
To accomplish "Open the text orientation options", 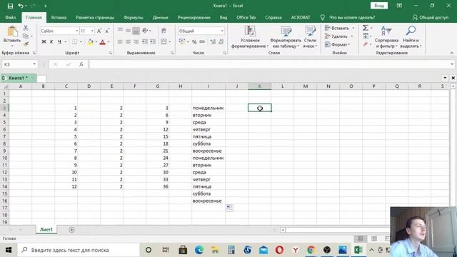I will click(x=146, y=31).
